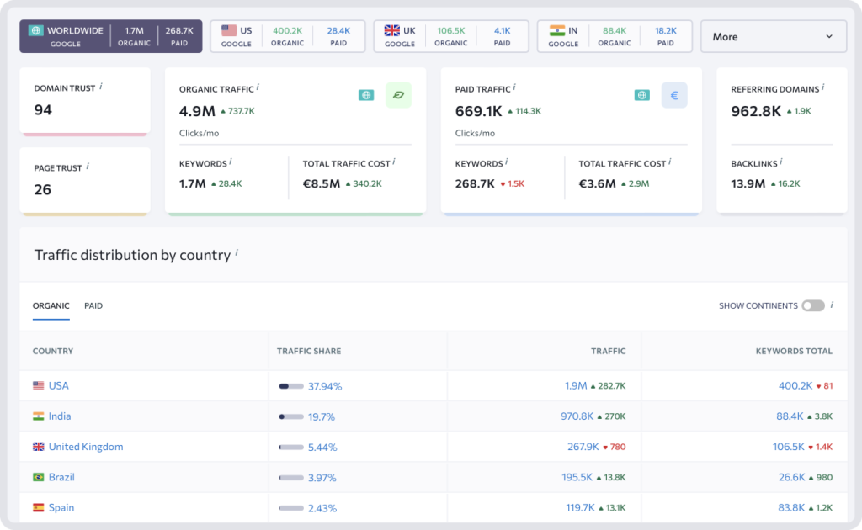Click the globe icon on the Organic Traffic card
862x530 pixels.
[365, 95]
